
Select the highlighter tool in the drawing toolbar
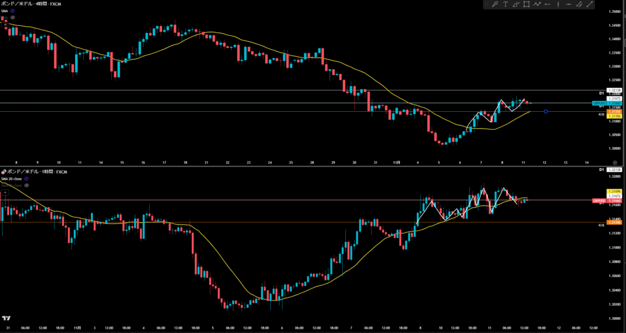coord(516,5)
